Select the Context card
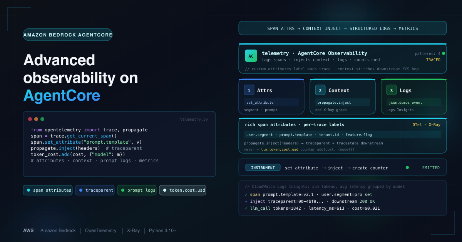The image size is (462, 242). (343, 96)
